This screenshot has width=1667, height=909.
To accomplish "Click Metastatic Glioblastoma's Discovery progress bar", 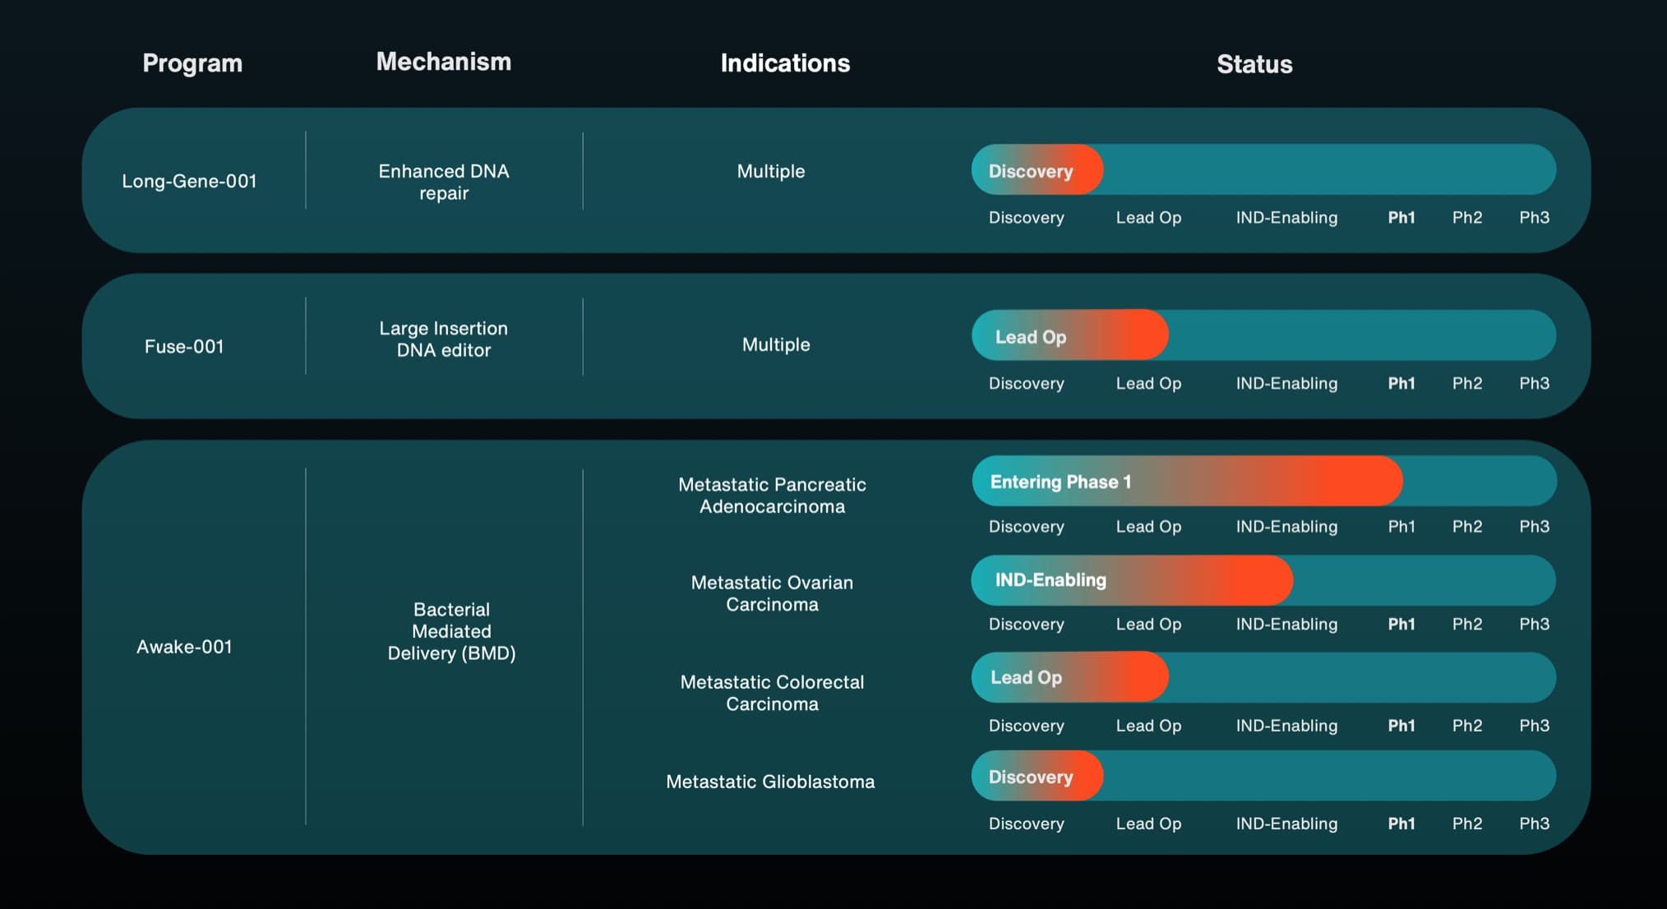I will tap(1037, 777).
